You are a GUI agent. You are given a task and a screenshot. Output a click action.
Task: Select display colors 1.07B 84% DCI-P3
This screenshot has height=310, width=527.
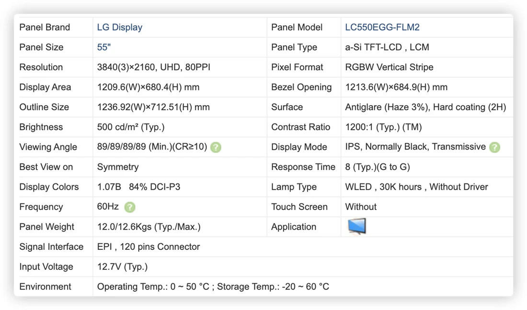(138, 187)
